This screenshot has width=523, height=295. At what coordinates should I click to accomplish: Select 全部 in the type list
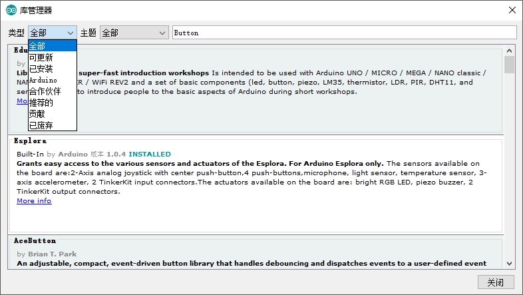tap(53, 46)
